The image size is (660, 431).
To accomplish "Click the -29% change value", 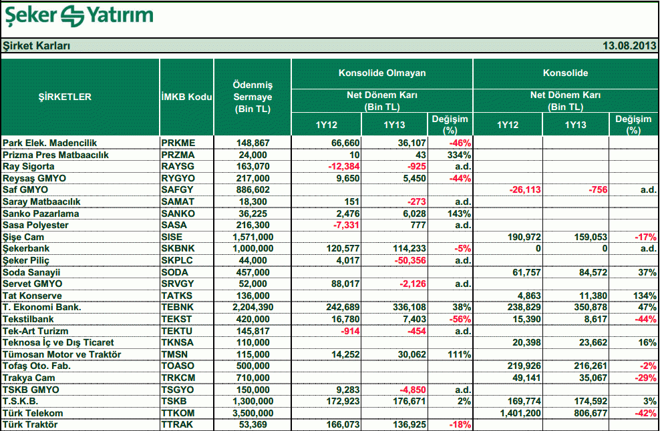I will (x=645, y=378).
